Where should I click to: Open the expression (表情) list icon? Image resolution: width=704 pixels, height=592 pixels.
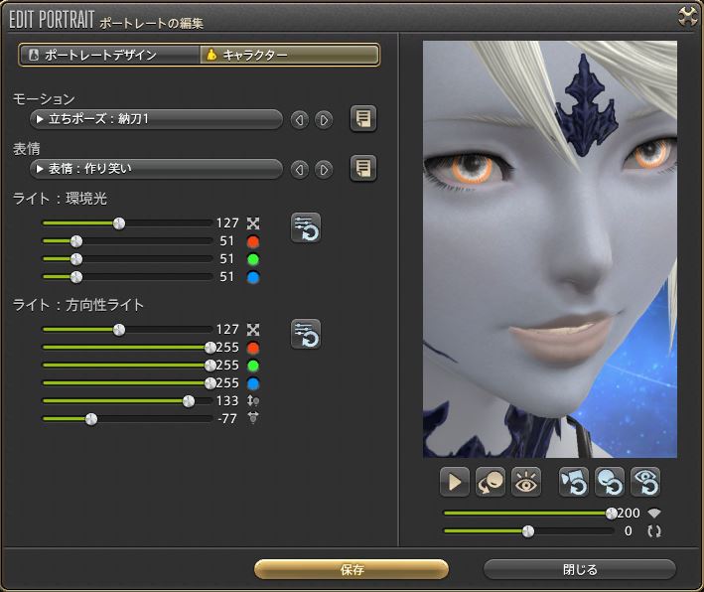[x=363, y=169]
